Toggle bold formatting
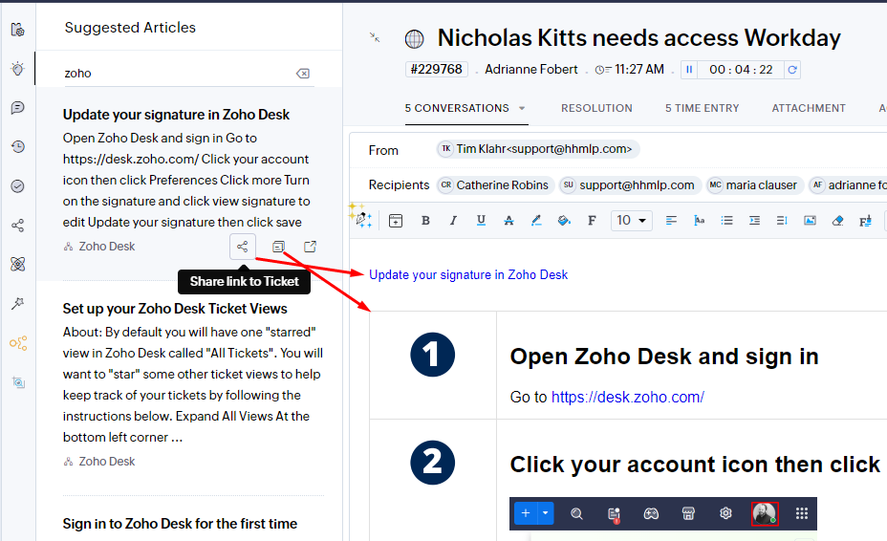The height and width of the screenshot is (541, 887). point(425,221)
